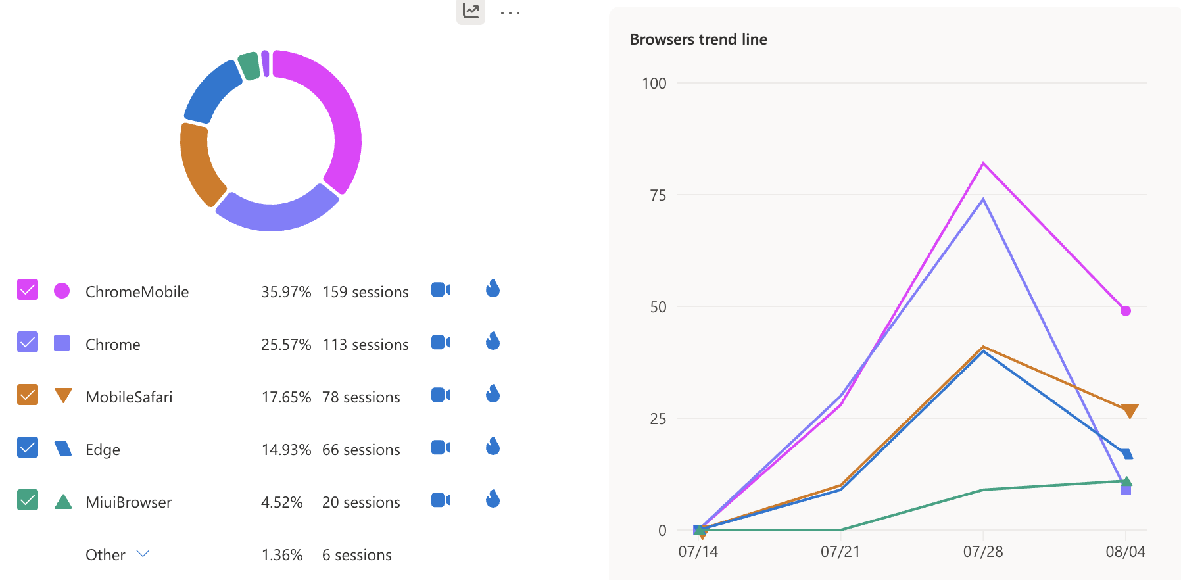
Task: Open Edge heatmaps flame icon
Action: pyautogui.click(x=493, y=447)
